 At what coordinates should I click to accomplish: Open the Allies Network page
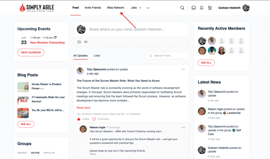pos(115,8)
